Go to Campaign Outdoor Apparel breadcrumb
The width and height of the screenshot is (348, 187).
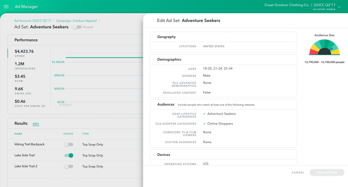click(76, 21)
